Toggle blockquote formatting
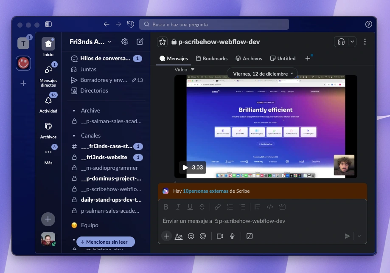Image resolution: width=390 pixels, height=273 pixels. click(x=258, y=207)
